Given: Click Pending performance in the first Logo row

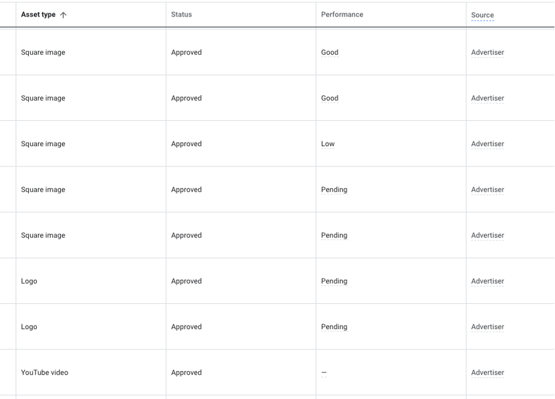Looking at the screenshot, I should 334,281.
